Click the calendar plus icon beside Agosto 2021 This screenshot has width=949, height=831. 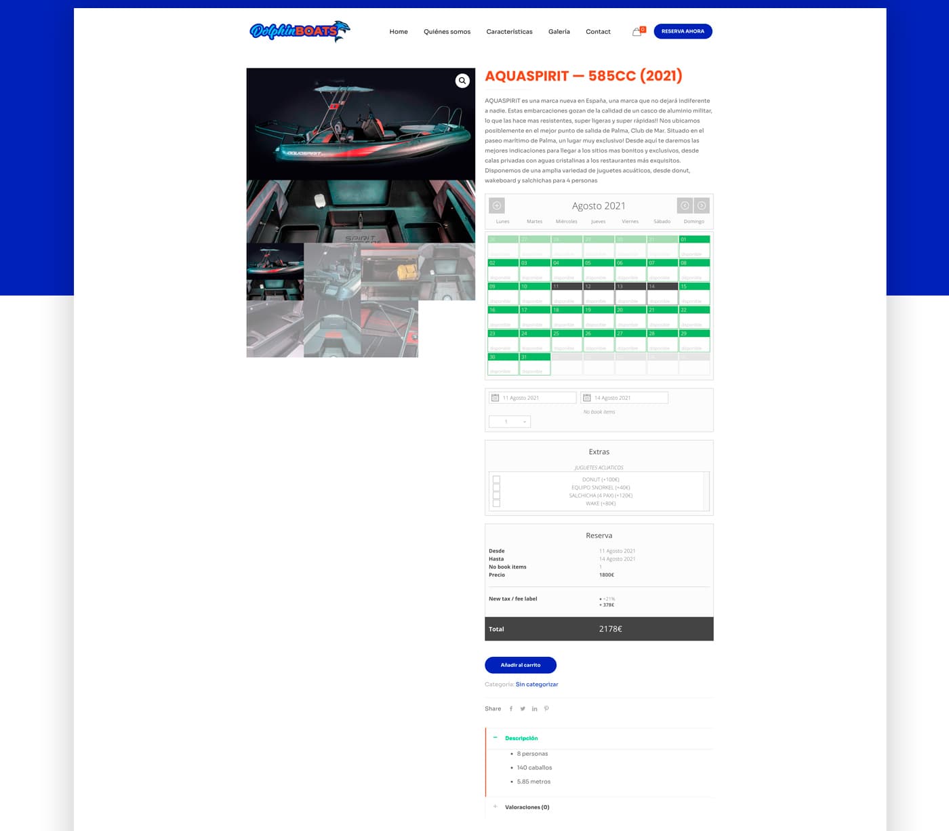497,205
